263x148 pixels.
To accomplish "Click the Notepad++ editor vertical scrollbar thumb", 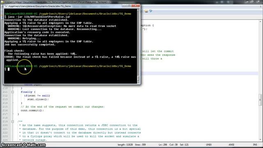I will click(260, 100).
